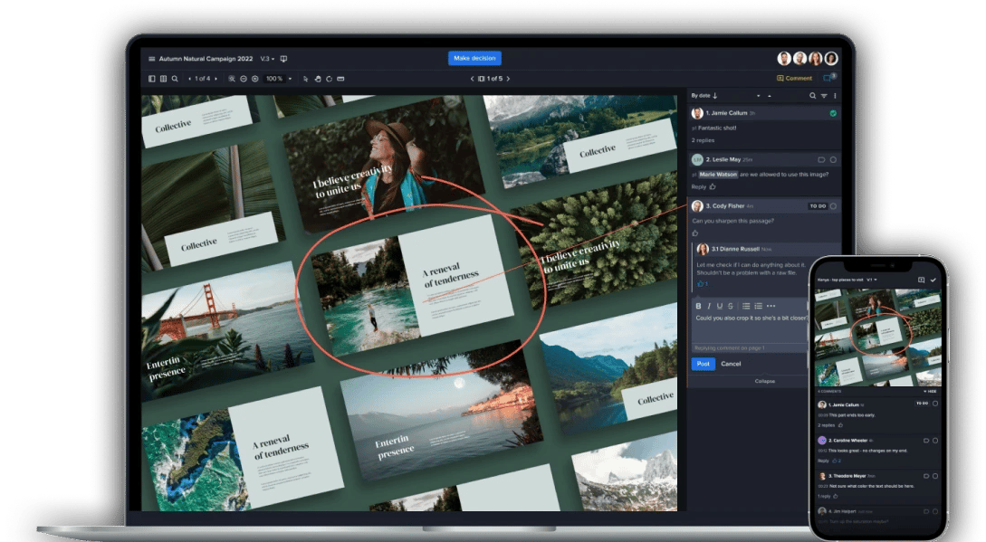Click the Make decision button
Screen dimensions: 986x542
(475, 57)
